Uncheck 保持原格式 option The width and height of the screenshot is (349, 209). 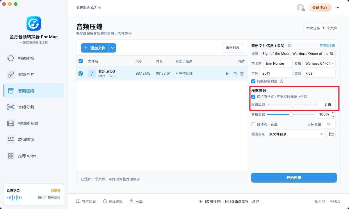[253, 97]
